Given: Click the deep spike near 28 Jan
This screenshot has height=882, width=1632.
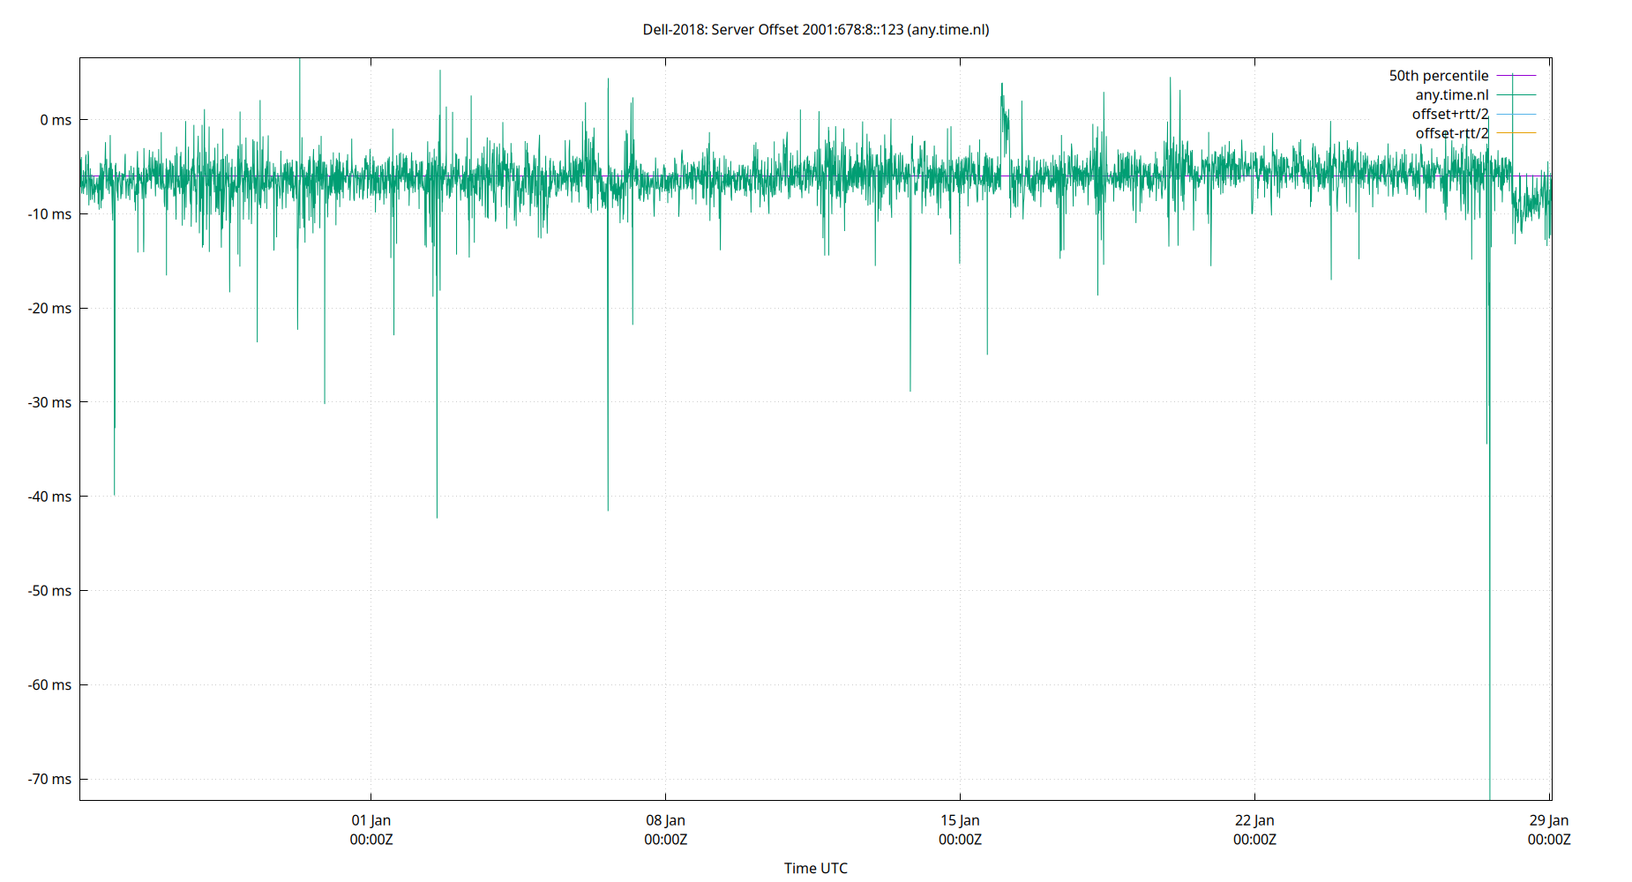Looking at the screenshot, I should 1488,617.
